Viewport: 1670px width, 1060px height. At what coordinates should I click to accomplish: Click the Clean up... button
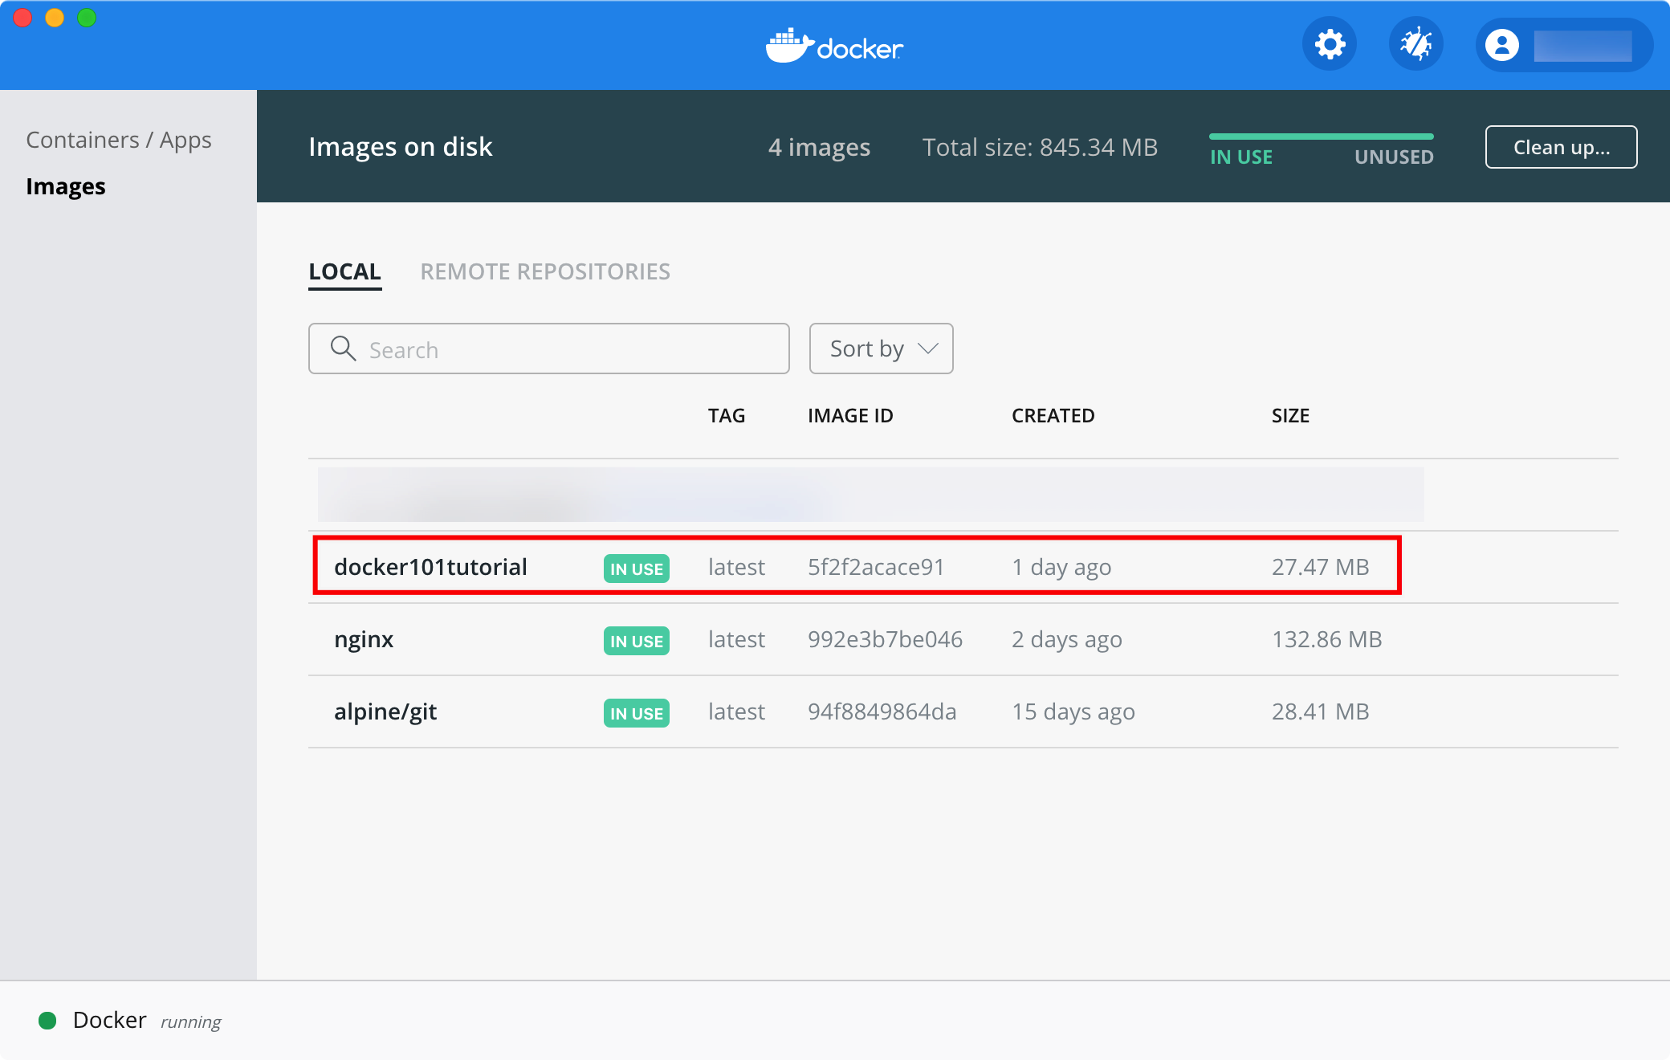1561,147
